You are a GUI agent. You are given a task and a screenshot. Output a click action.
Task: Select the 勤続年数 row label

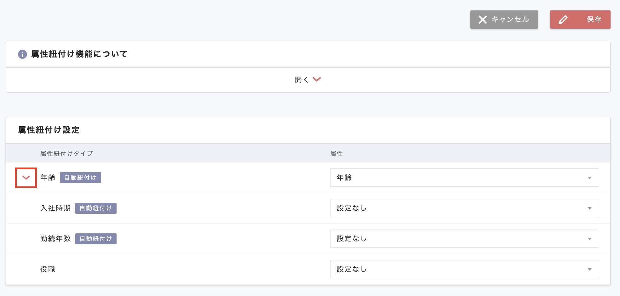click(x=55, y=239)
